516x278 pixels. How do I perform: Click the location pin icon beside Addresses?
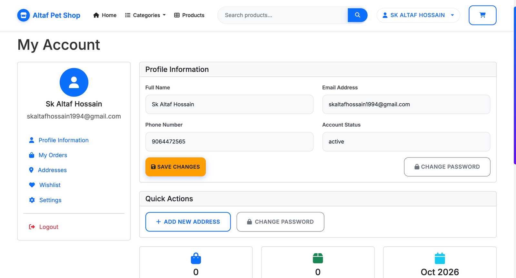(31, 170)
